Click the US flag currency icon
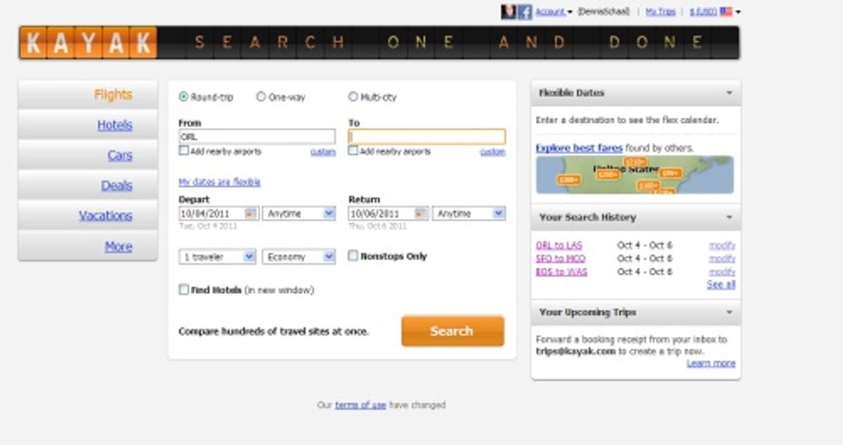This screenshot has height=445, width=843. pos(727,11)
